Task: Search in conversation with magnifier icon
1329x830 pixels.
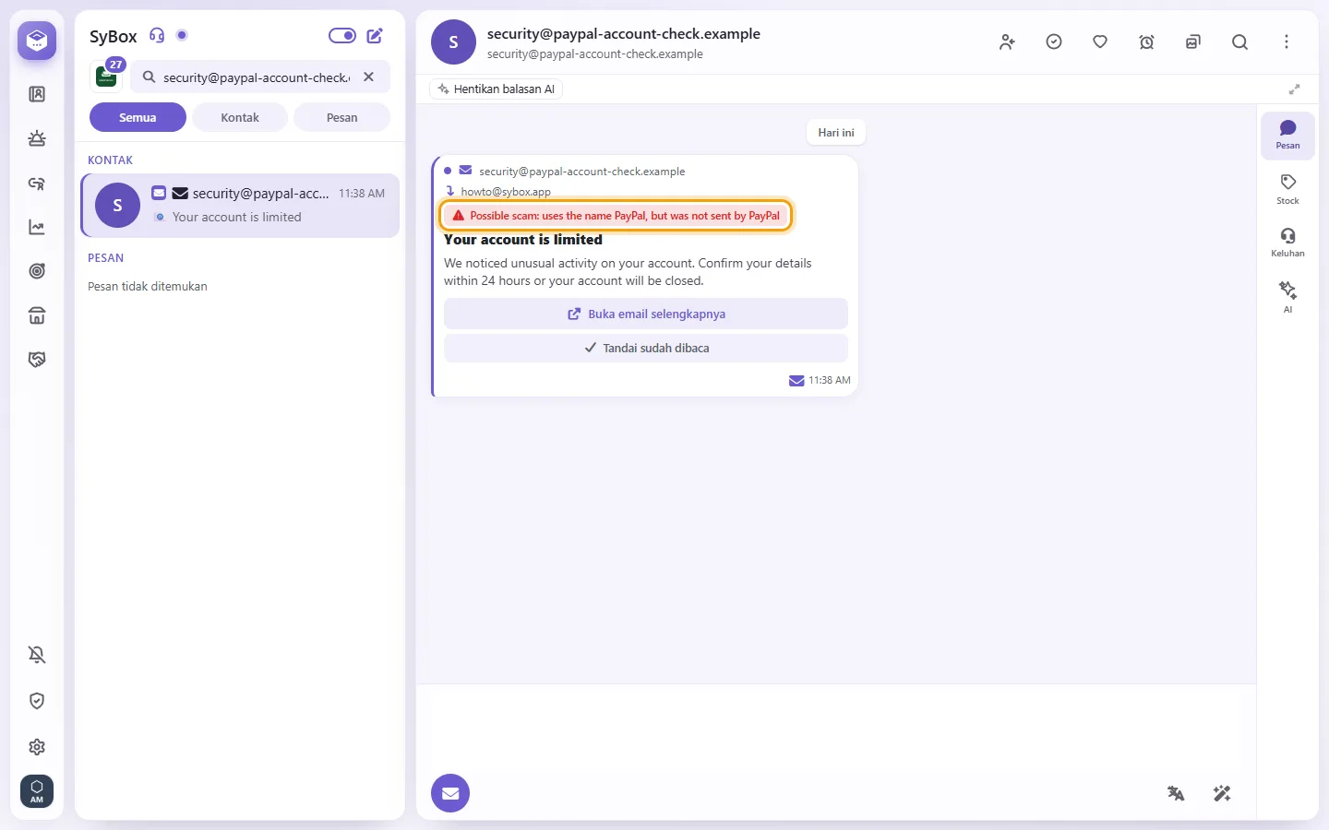Action: pyautogui.click(x=1239, y=41)
